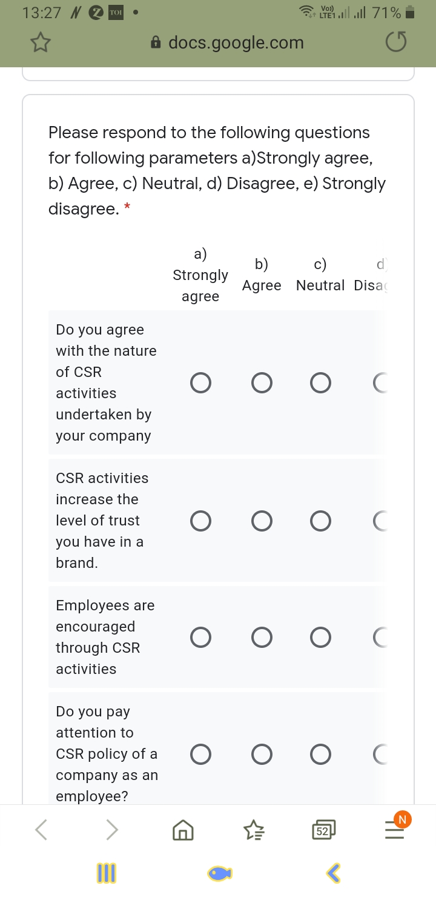Viewport: 436px width, 897px height.
Task: Go to the browser home screen
Action: [x=183, y=830]
